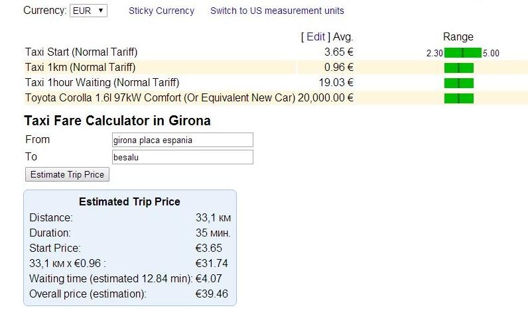The height and width of the screenshot is (328, 528).
Task: Click the Taxi 1km green range bar
Action: 458,68
